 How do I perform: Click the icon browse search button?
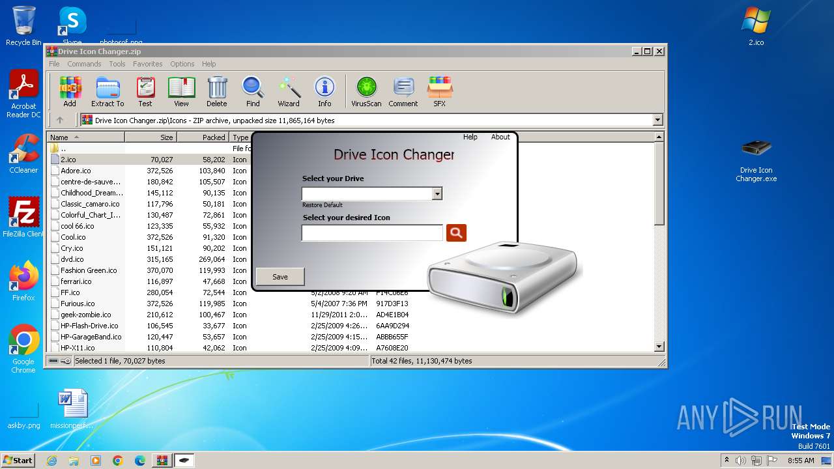456,233
